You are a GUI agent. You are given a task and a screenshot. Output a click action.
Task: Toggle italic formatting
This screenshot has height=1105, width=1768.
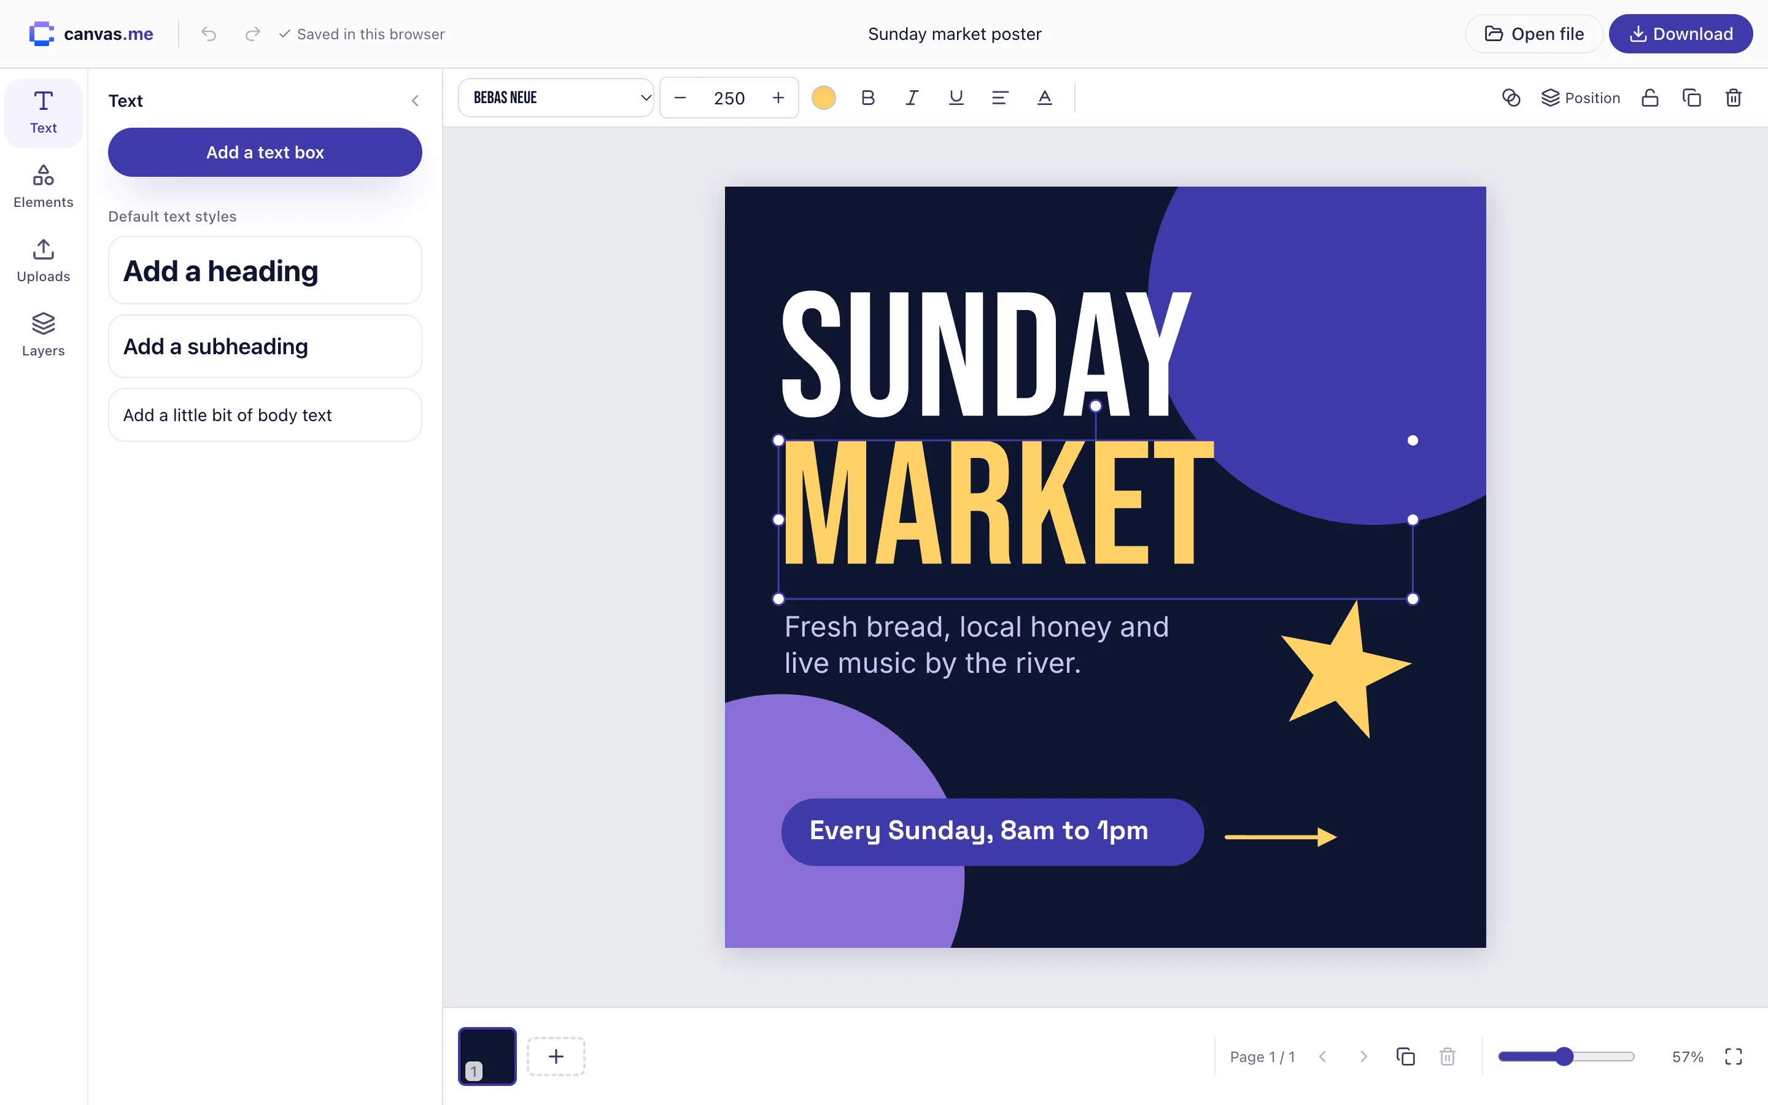click(x=912, y=98)
